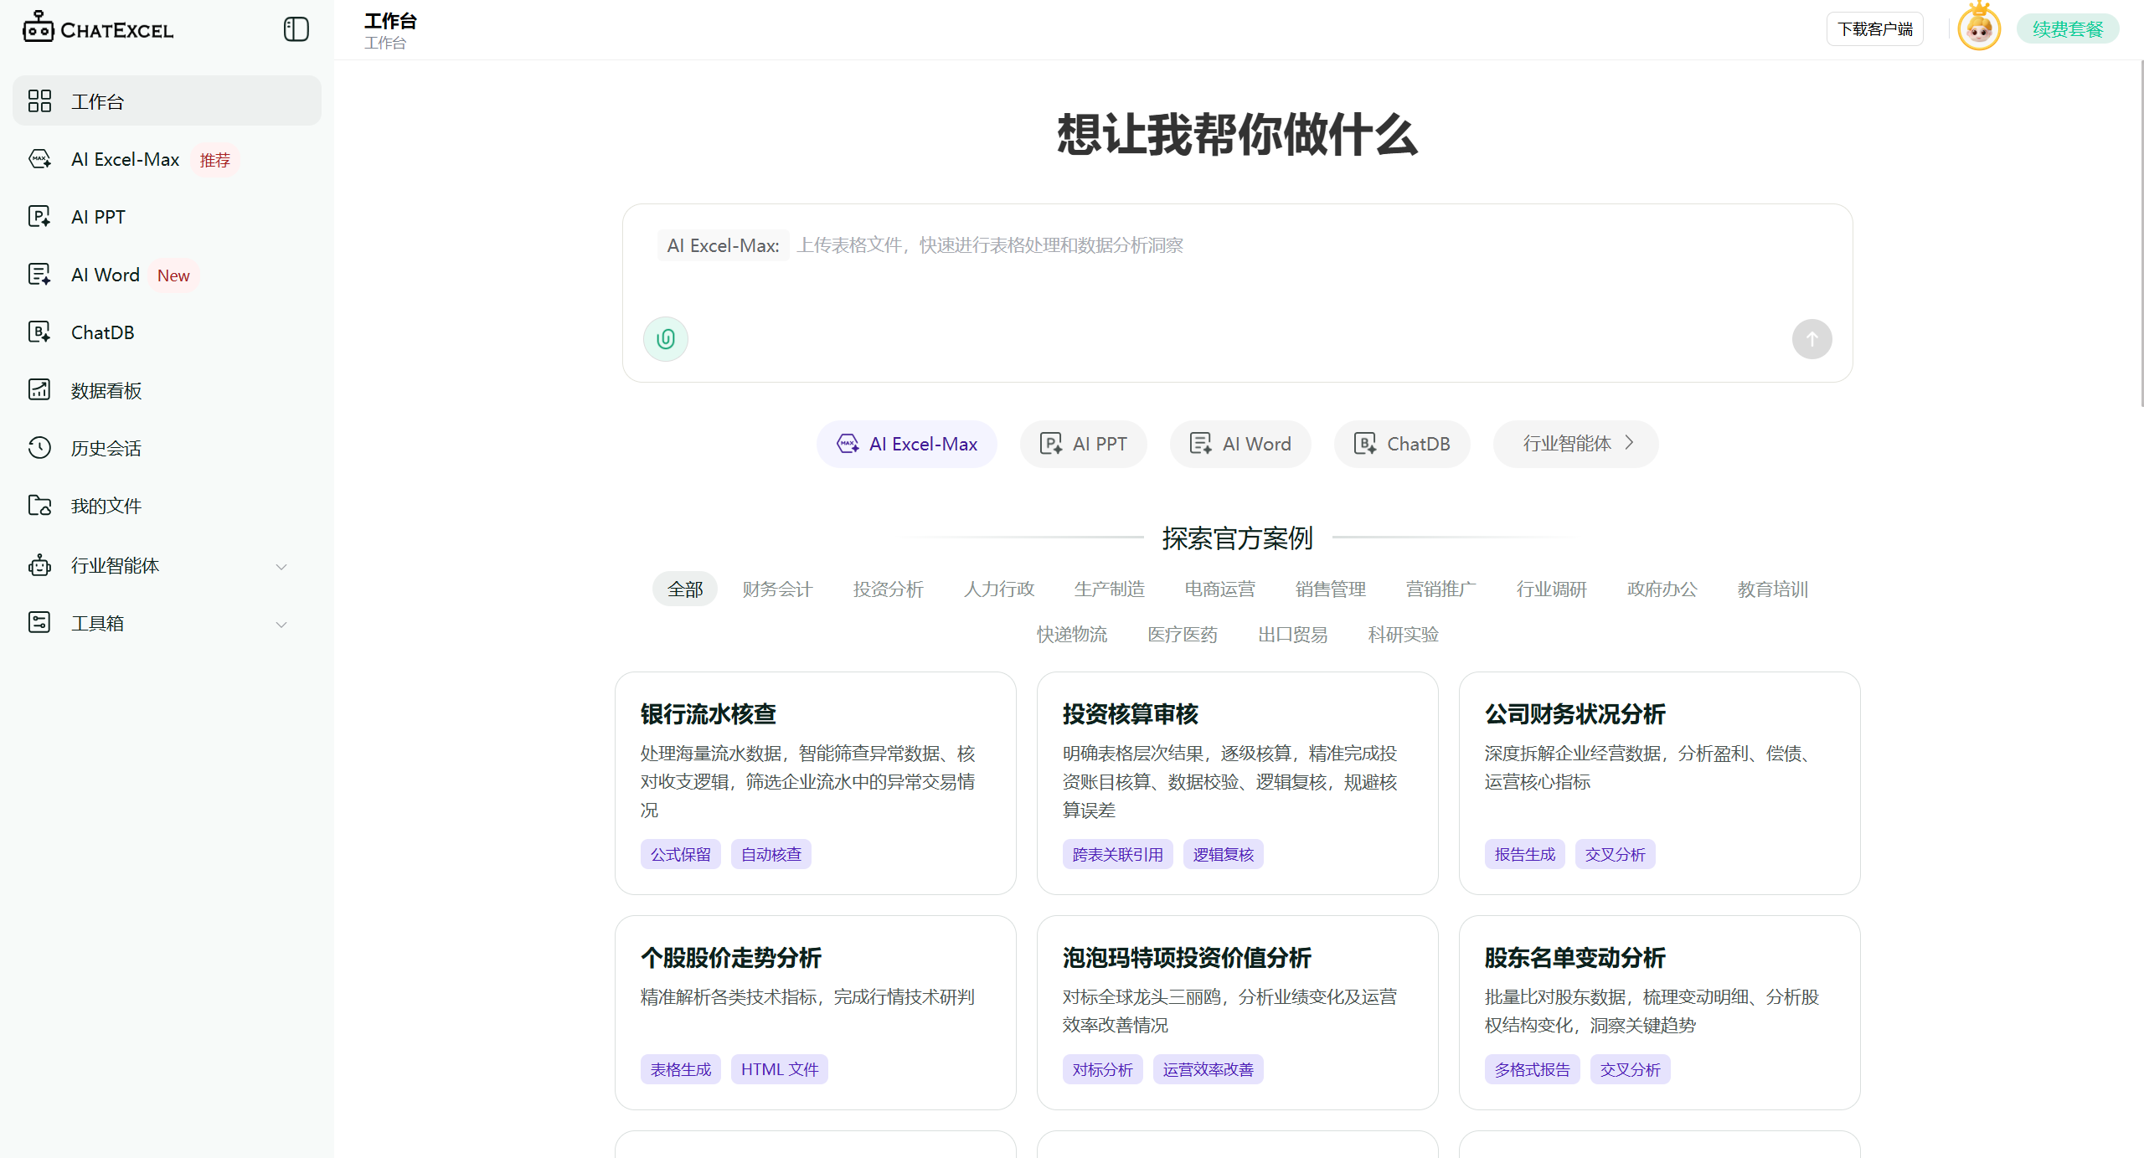Click the 自动核查 tag
Viewport: 2144px width, 1158px height.
tap(771, 854)
